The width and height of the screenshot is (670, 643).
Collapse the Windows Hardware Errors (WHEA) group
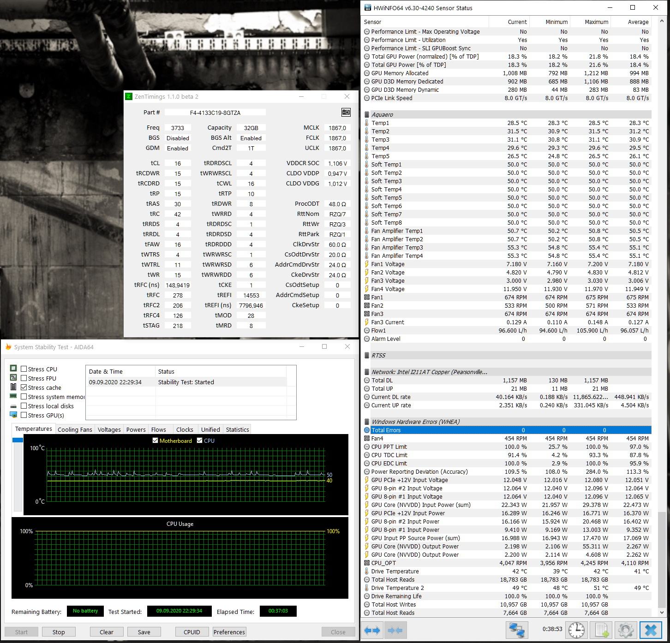[367, 422]
